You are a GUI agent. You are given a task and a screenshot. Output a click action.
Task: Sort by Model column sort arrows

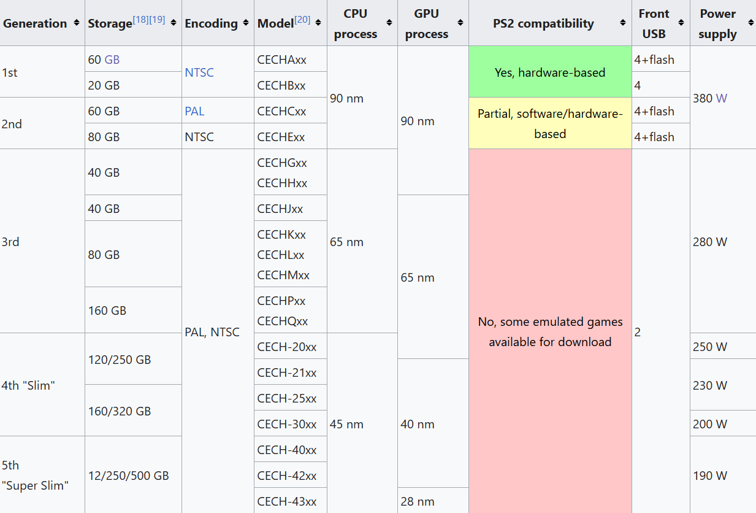318,23
